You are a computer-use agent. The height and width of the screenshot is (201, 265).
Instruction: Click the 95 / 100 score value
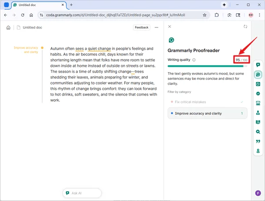click(242, 60)
